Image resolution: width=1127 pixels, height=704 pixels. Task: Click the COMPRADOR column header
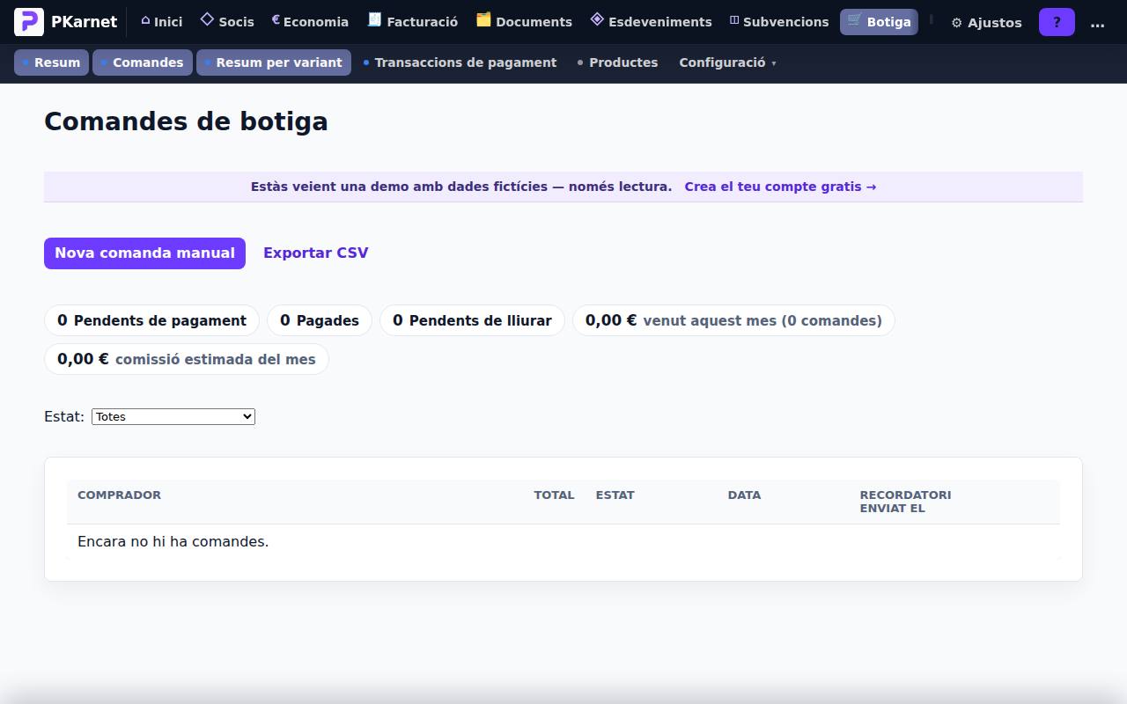pos(119,495)
